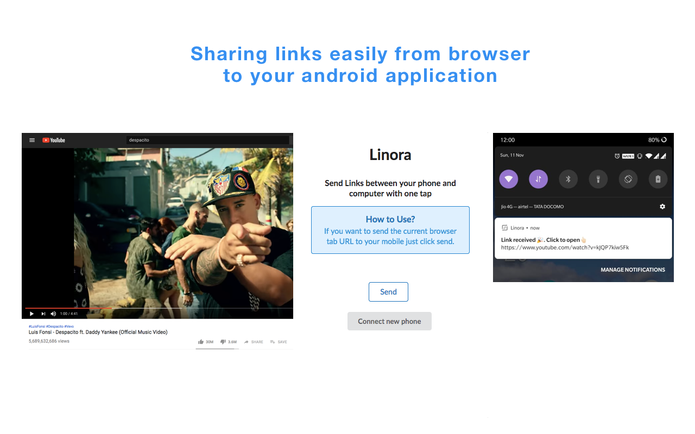Click the despacito search input field
Viewport: 695px width, 434px height.
pyautogui.click(x=208, y=140)
